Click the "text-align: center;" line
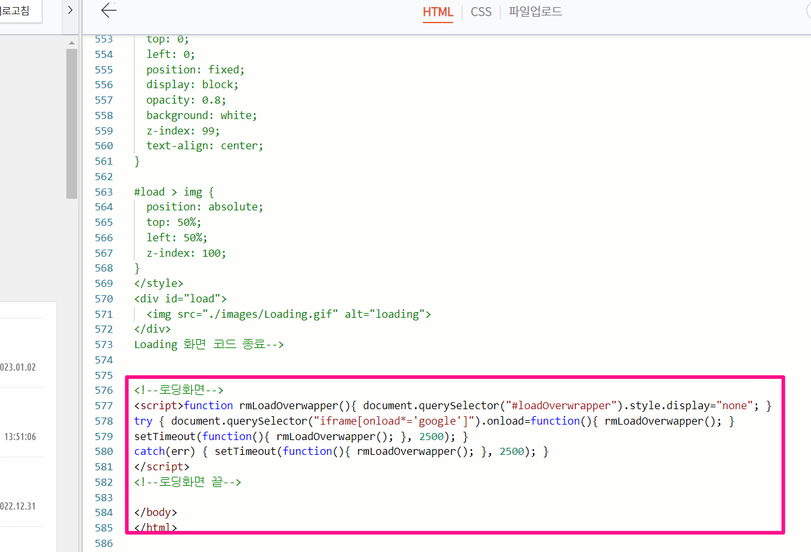The width and height of the screenshot is (811, 552). [205, 146]
